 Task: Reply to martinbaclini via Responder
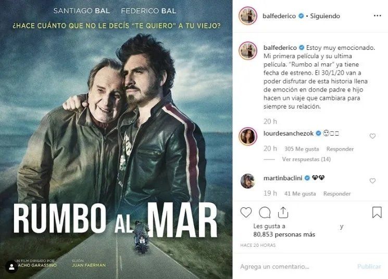click(x=337, y=194)
